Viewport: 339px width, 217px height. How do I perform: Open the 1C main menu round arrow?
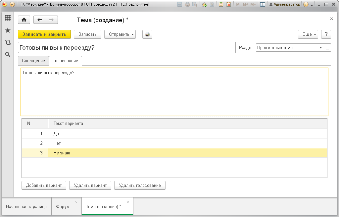[x=12, y=4]
